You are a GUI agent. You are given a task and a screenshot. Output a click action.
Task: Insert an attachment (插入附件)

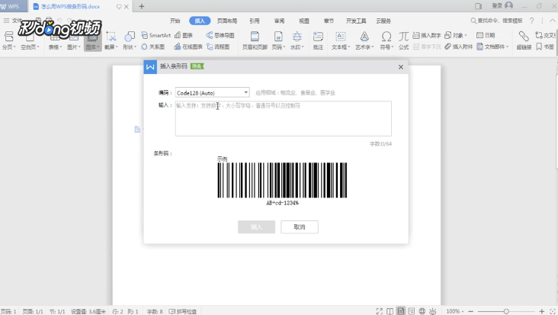tap(458, 47)
